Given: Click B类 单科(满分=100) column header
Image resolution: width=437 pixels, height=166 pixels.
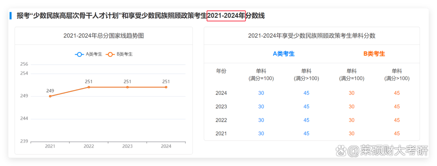Looking at the screenshot, I should click(352, 75).
